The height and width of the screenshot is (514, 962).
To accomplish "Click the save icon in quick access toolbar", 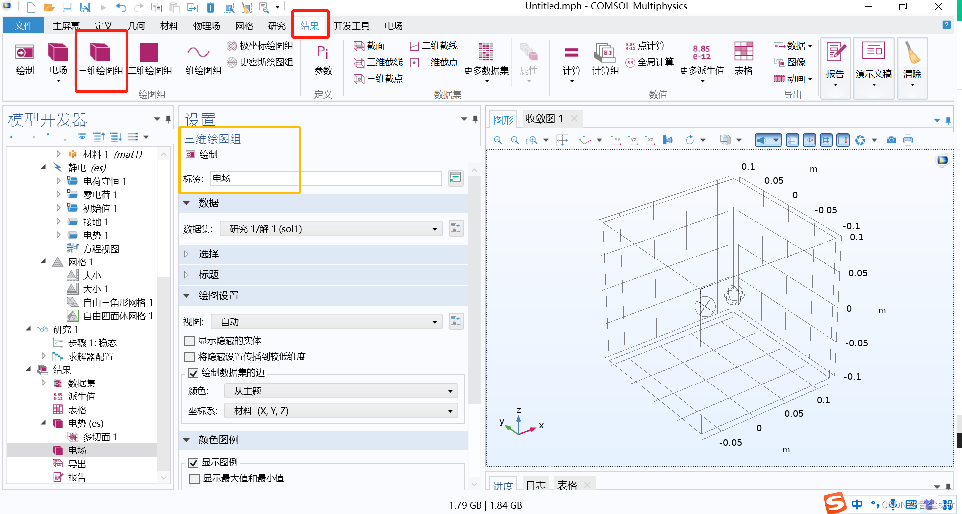I will click(67, 7).
